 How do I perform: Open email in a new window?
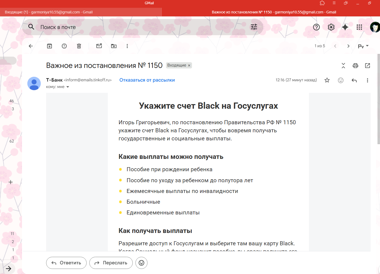coord(367,65)
